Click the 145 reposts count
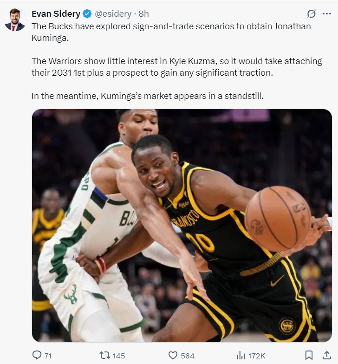Viewport: 338px width, 364px height. tap(119, 356)
